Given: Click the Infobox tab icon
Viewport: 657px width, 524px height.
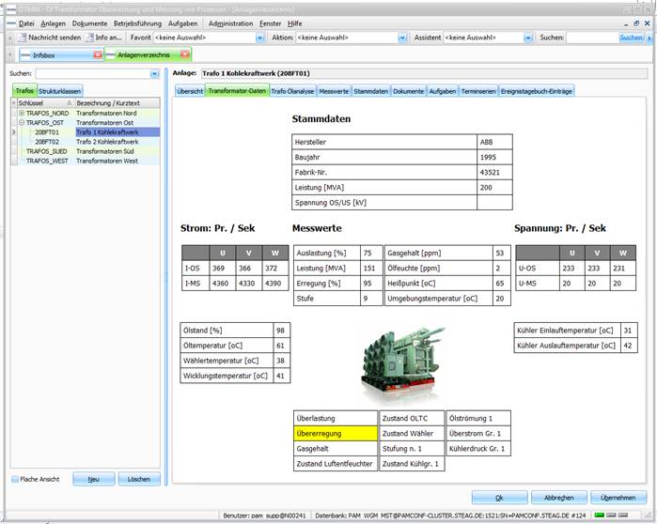Looking at the screenshot, I should (x=26, y=55).
